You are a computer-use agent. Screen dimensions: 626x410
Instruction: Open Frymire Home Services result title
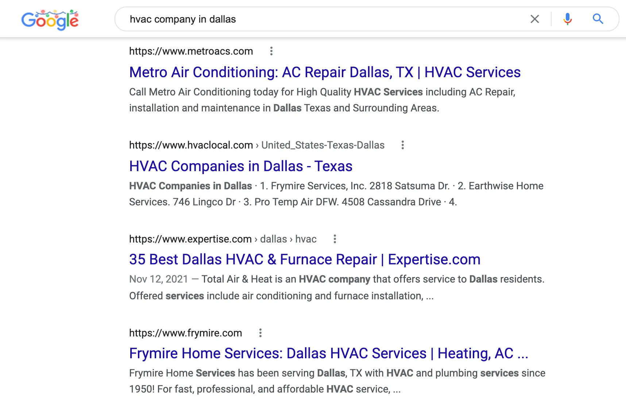pyautogui.click(x=328, y=354)
